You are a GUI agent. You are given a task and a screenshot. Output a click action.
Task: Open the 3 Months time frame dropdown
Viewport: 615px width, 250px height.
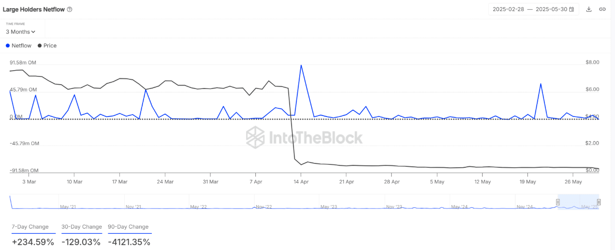(21, 32)
